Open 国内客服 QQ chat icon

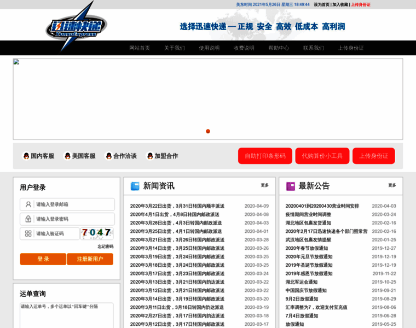[x=26, y=156]
